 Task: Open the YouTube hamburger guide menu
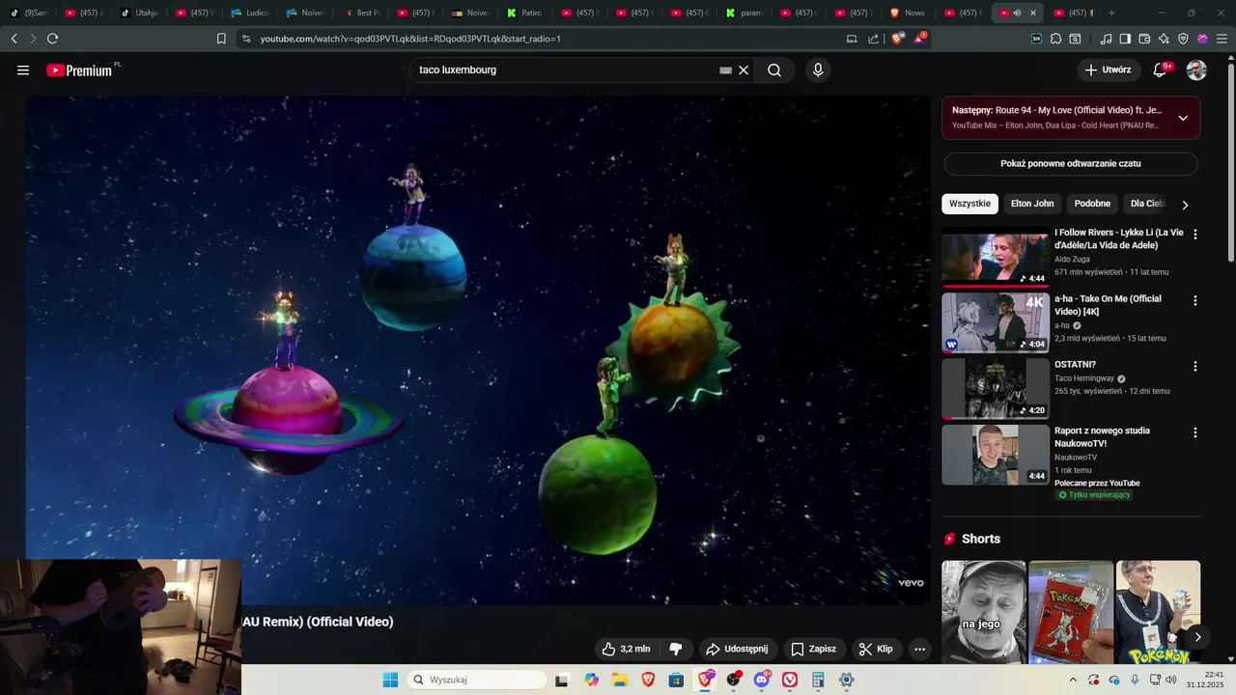(x=23, y=70)
